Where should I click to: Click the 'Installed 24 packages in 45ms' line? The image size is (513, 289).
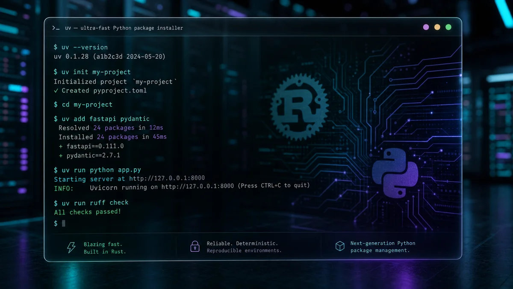(112, 137)
